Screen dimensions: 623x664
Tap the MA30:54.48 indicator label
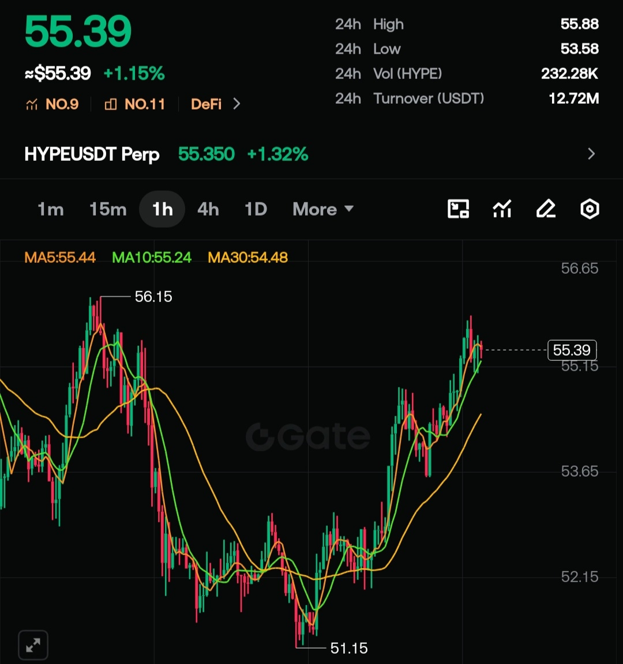(248, 258)
